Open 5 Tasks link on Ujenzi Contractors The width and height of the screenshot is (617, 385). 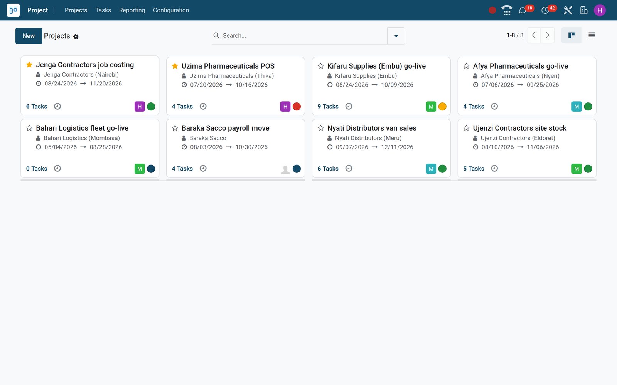pyautogui.click(x=474, y=169)
